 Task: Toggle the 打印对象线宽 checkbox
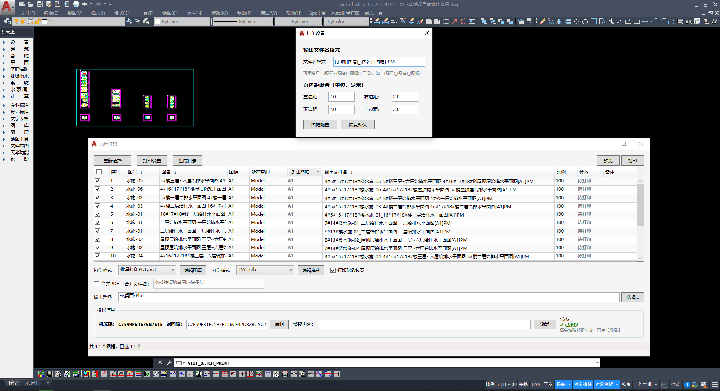tap(333, 270)
